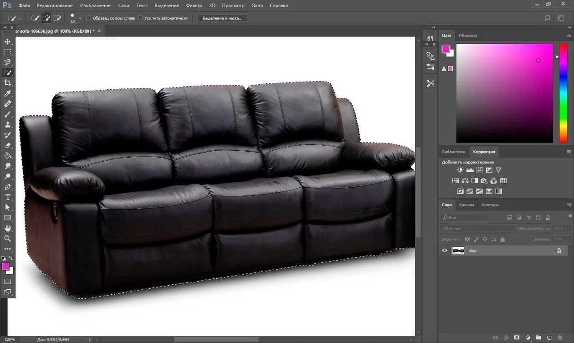
Task: Select the Brush tool
Action: point(7,114)
